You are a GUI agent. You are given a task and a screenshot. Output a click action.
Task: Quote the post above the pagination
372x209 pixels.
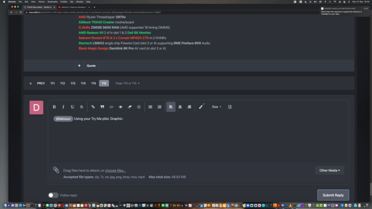point(91,65)
